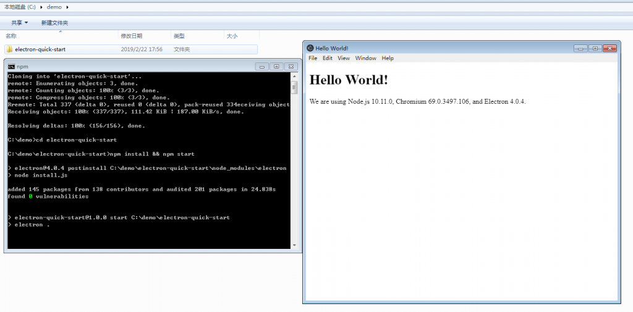The image size is (633, 312).
Task: Expand the arrow after demo in breadcrumb
Action: 67,7
